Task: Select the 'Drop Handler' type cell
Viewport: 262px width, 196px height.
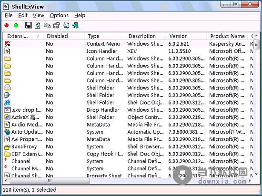Action: [103, 110]
